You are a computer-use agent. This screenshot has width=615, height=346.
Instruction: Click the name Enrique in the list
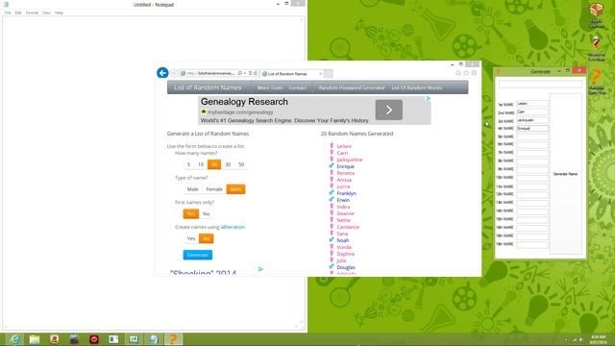[x=346, y=166]
